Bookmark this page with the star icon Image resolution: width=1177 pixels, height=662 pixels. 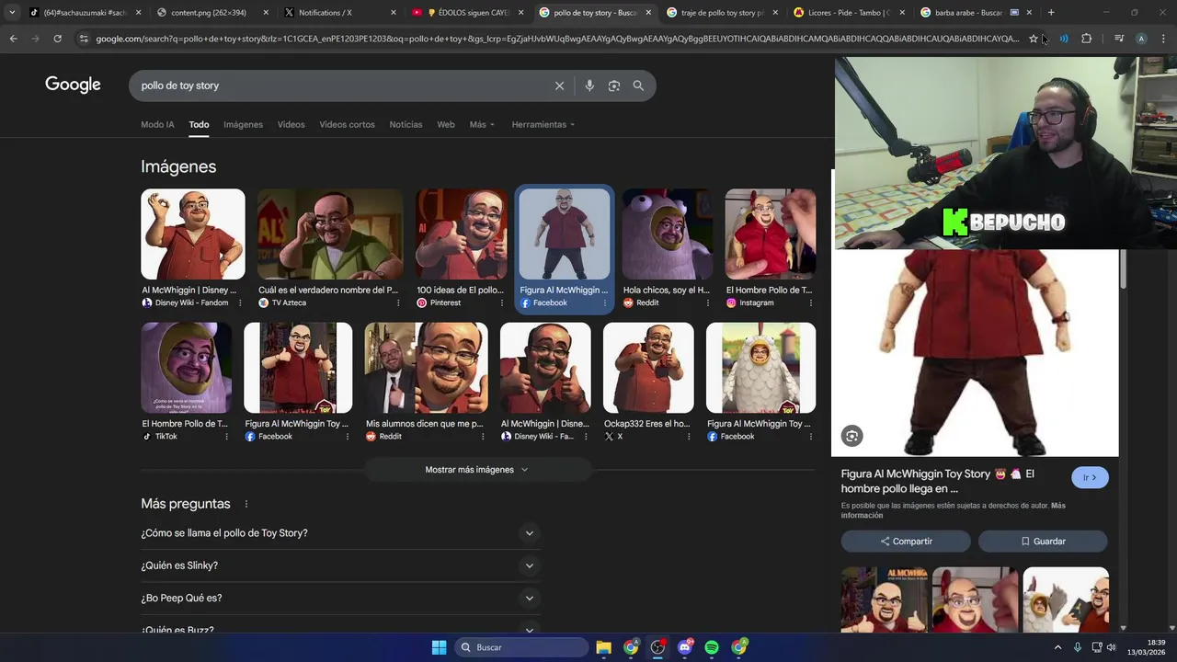[x=1034, y=39]
